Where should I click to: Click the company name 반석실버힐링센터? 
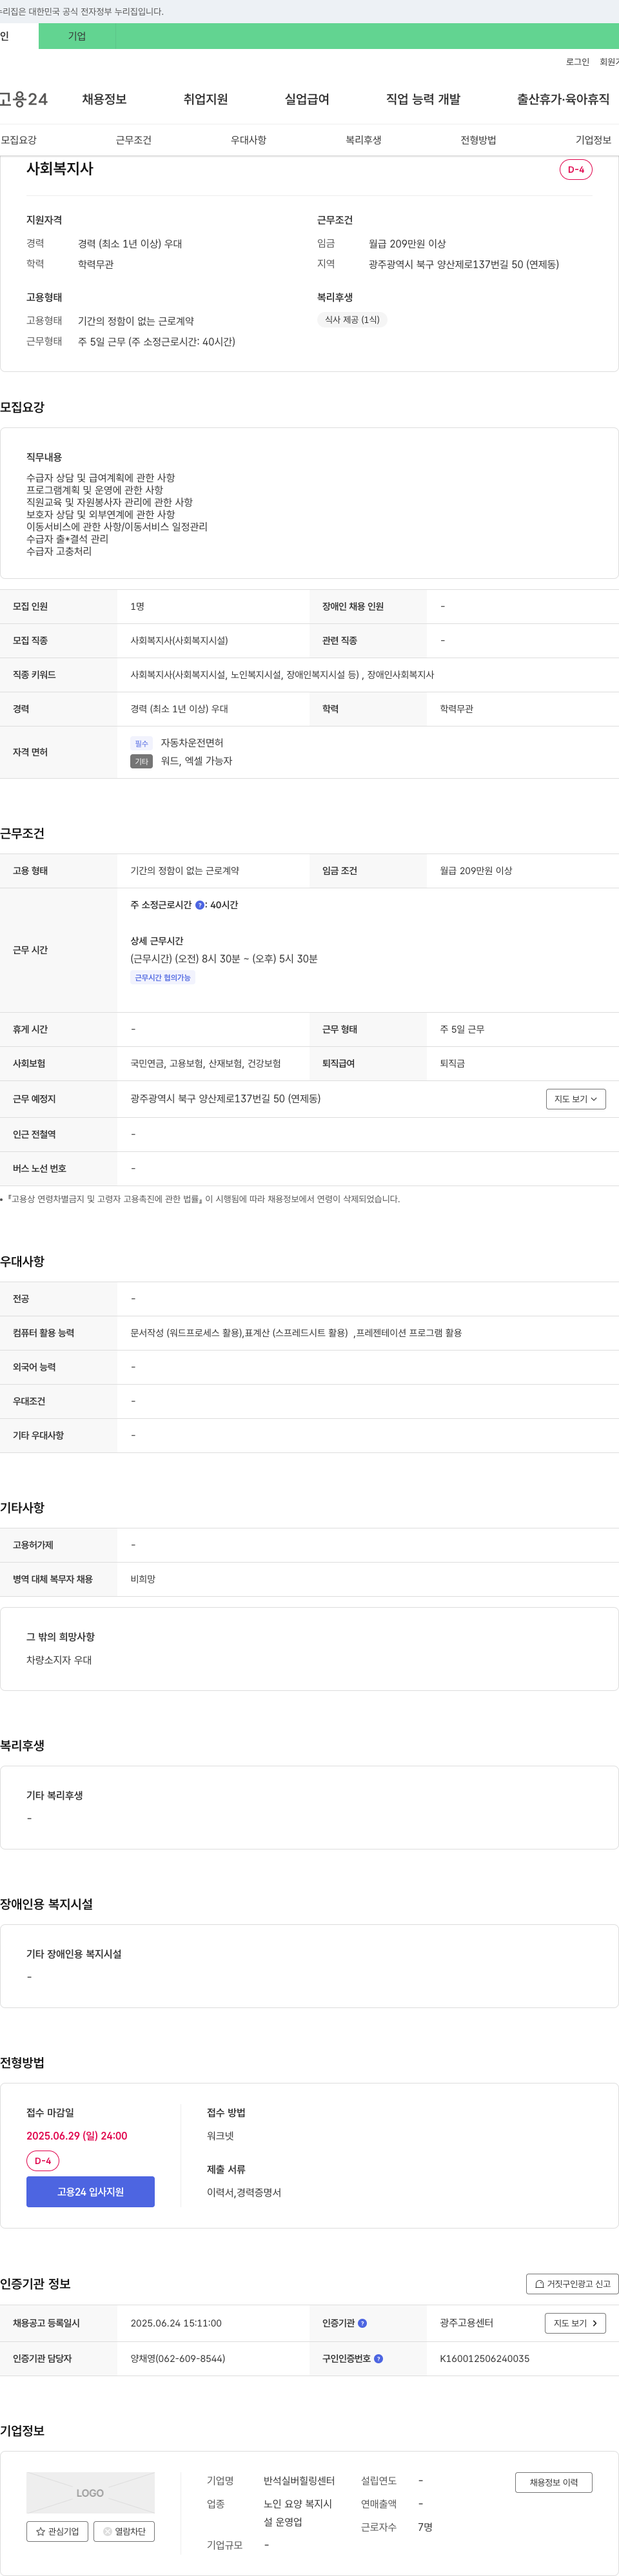pyautogui.click(x=299, y=2480)
